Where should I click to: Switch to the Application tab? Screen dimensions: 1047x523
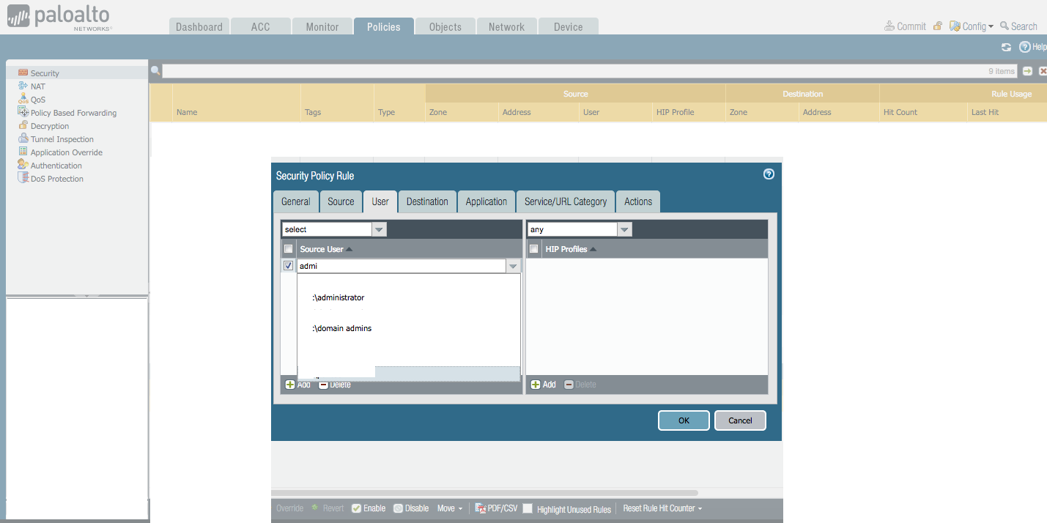(486, 201)
